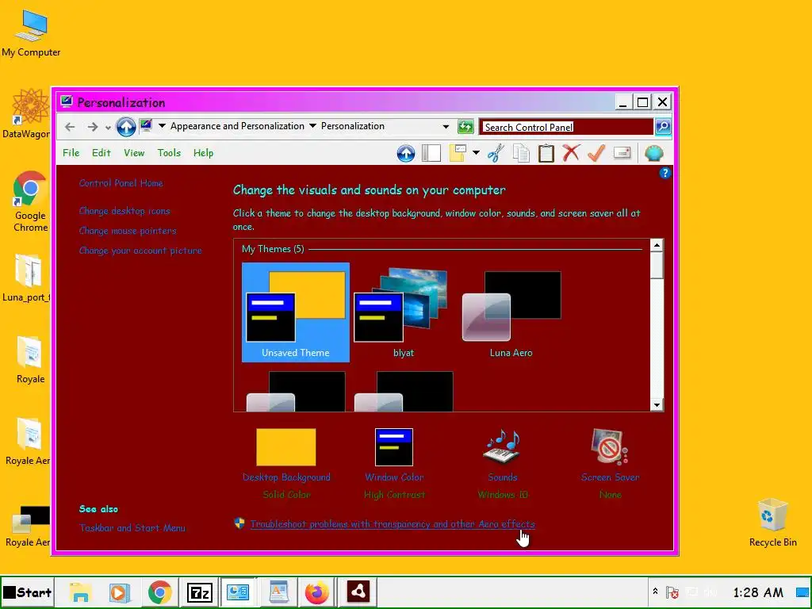Click the Copy pages icon
The height and width of the screenshot is (609, 812).
521,153
